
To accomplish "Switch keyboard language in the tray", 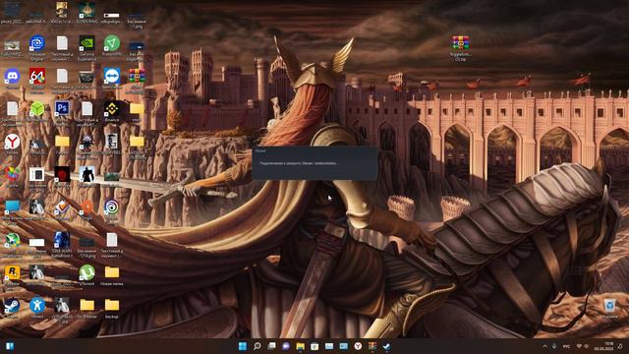I will pos(566,346).
